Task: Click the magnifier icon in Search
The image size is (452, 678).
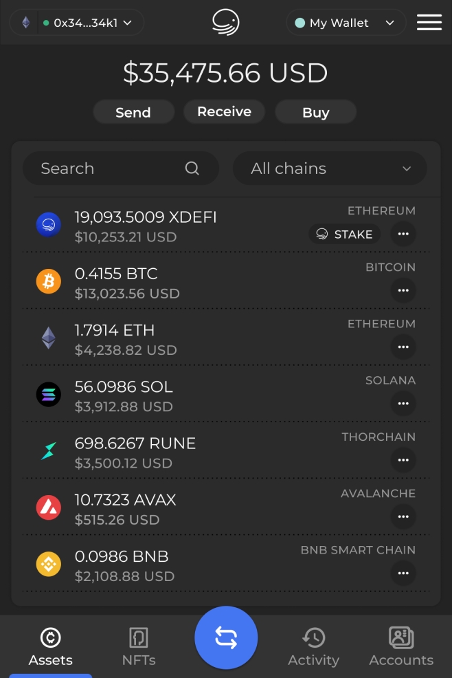Action: pyautogui.click(x=192, y=168)
